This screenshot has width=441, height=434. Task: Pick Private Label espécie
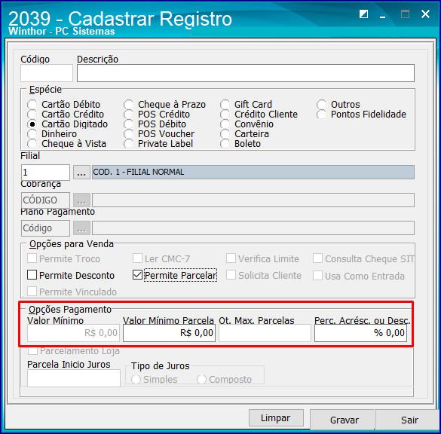129,144
